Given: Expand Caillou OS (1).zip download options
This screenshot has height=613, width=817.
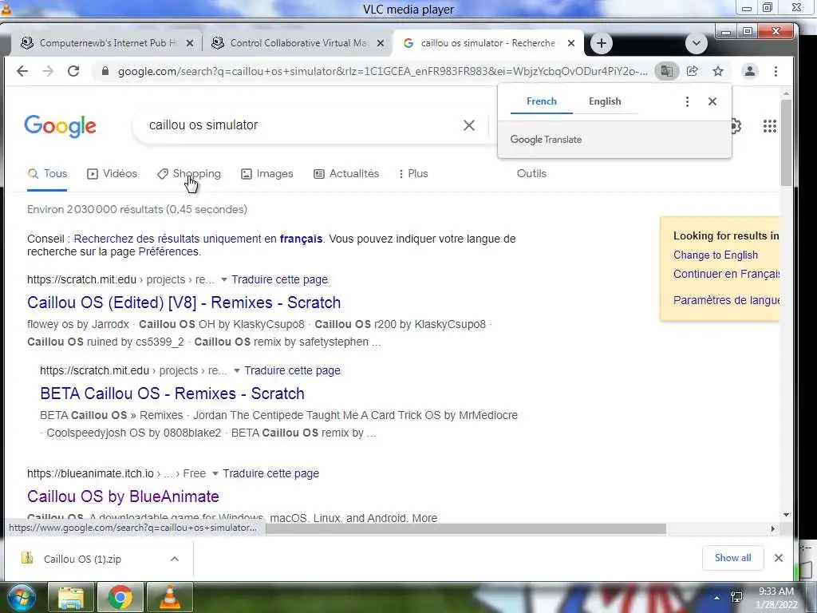Looking at the screenshot, I should 175,559.
